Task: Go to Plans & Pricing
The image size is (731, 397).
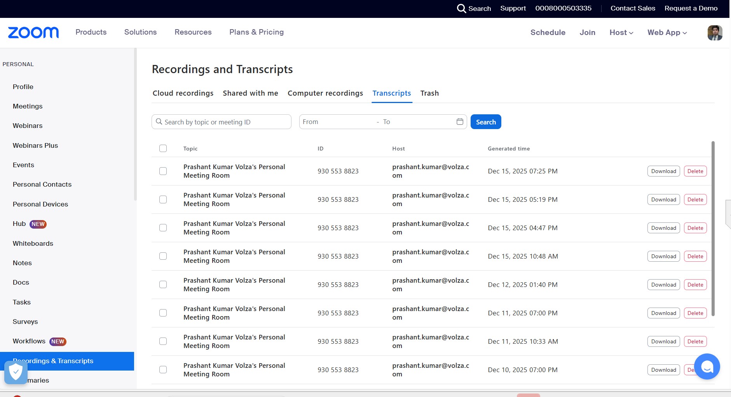Action: coord(256,32)
